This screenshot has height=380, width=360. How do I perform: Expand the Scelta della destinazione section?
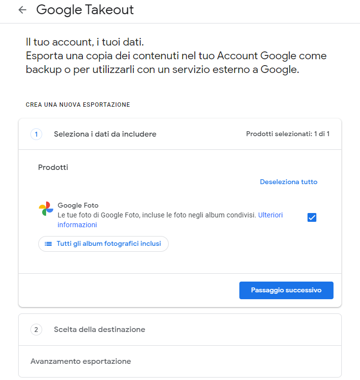coord(180,330)
